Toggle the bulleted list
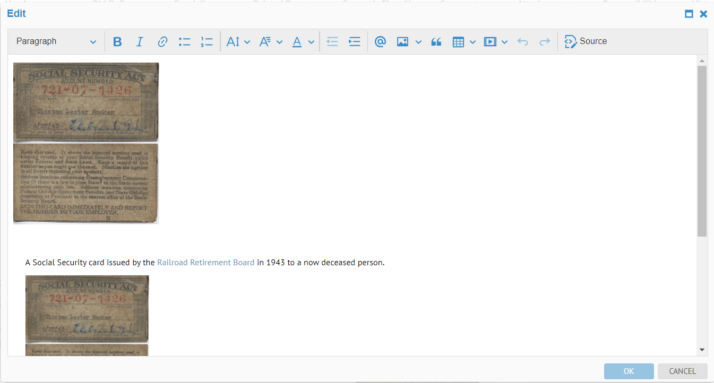 pyautogui.click(x=185, y=42)
